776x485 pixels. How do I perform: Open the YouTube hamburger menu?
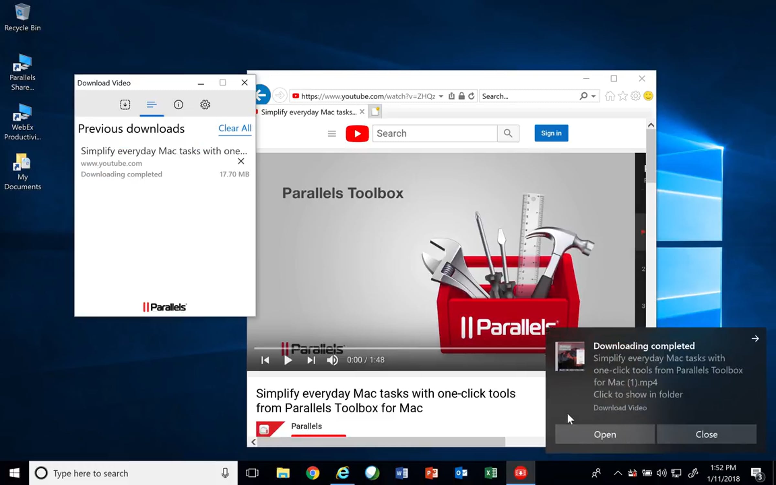click(332, 134)
